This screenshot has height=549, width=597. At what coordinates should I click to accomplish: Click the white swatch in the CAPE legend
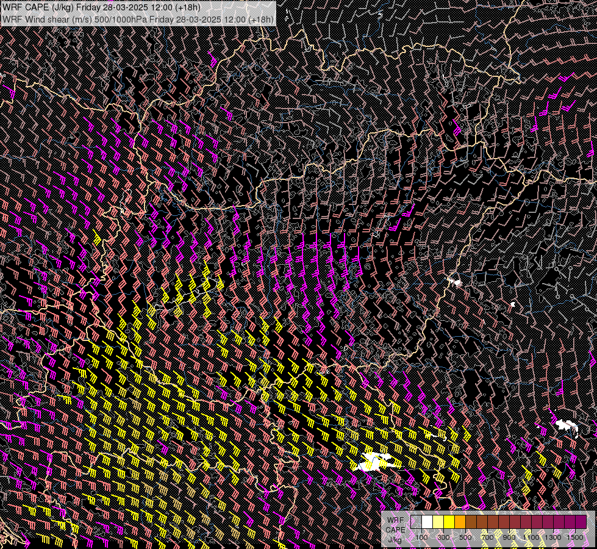(427, 522)
